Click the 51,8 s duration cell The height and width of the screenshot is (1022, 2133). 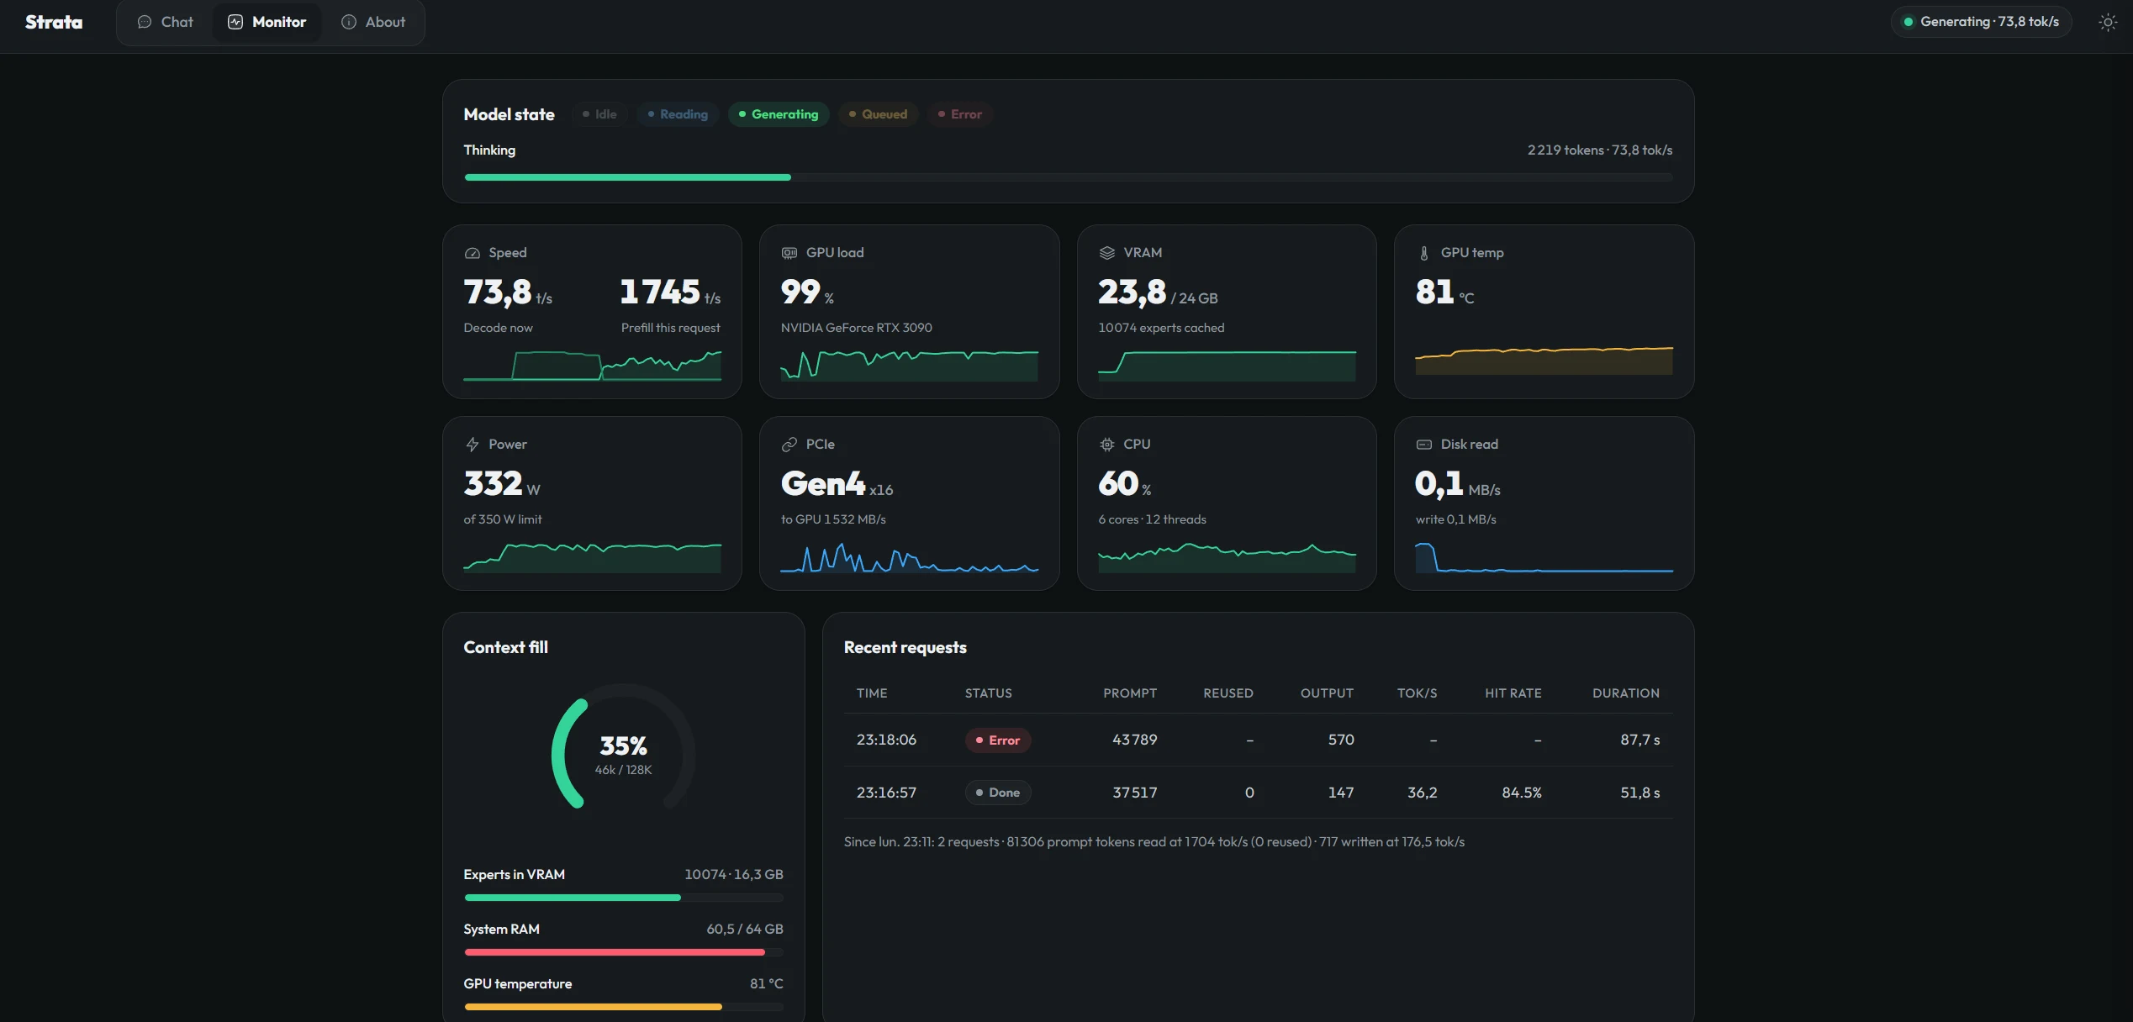[1639, 793]
